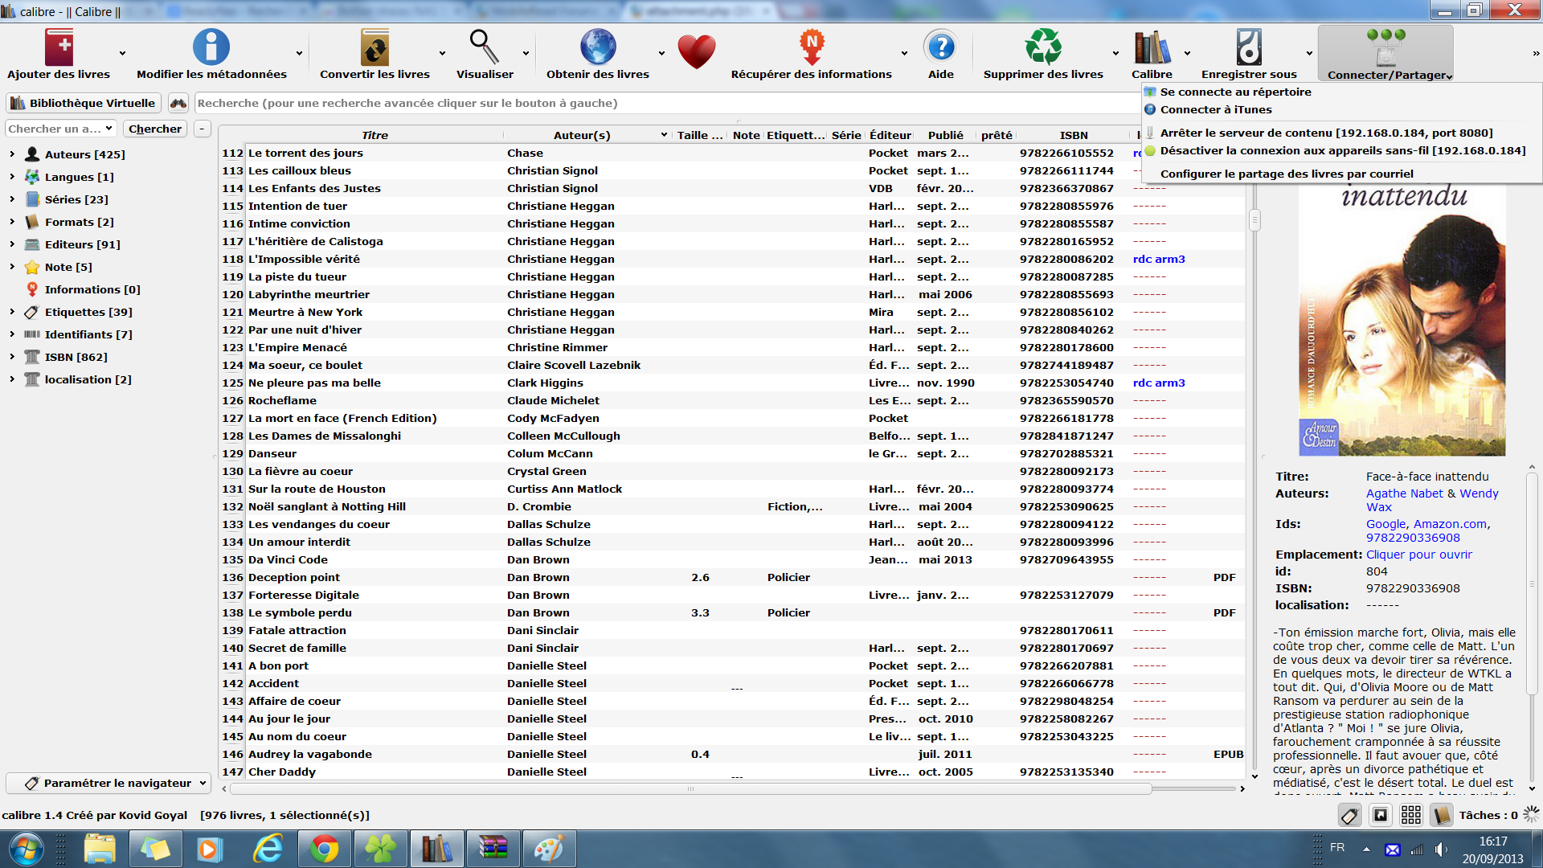This screenshot has width=1543, height=868.
Task: Open dropdown arrow next to Enregistrer sous
Action: click(x=1309, y=54)
